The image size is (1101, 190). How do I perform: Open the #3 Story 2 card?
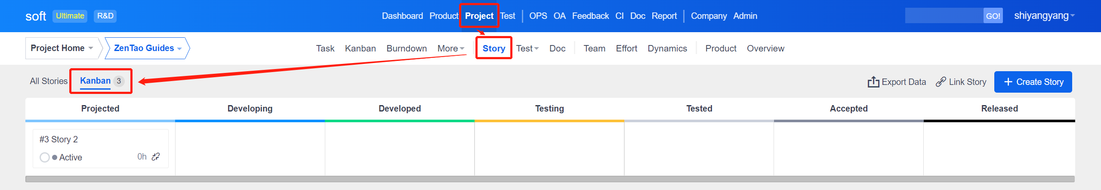click(x=59, y=139)
